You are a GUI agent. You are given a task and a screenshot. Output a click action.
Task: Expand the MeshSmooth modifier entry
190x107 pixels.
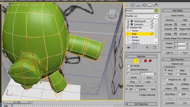click(132, 21)
